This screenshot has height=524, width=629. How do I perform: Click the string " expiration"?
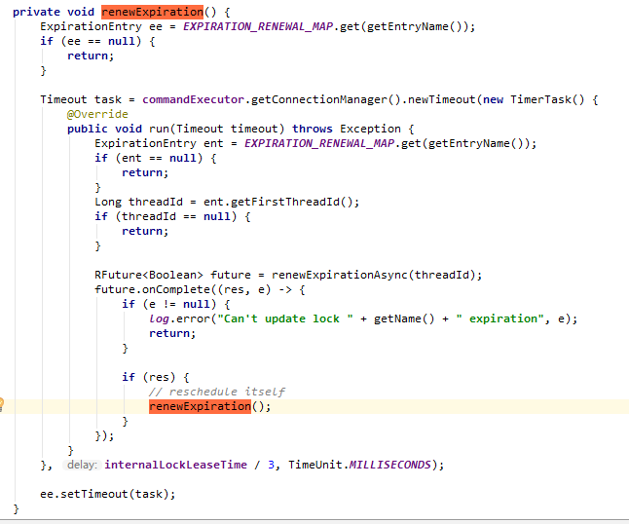coord(499,318)
